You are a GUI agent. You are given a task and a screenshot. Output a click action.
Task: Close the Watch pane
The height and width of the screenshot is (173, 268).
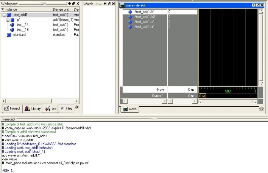coord(113,4)
